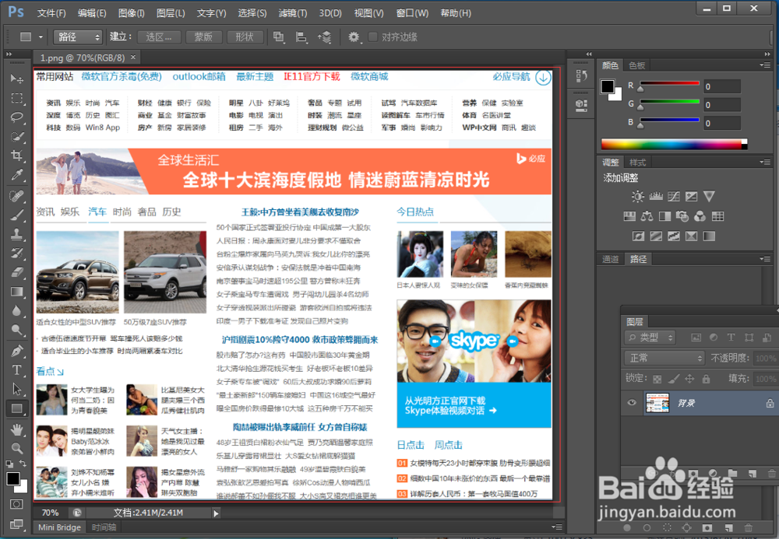The height and width of the screenshot is (539, 779).
Task: Select the Crop tool in the toolbar
Action: pyautogui.click(x=17, y=156)
